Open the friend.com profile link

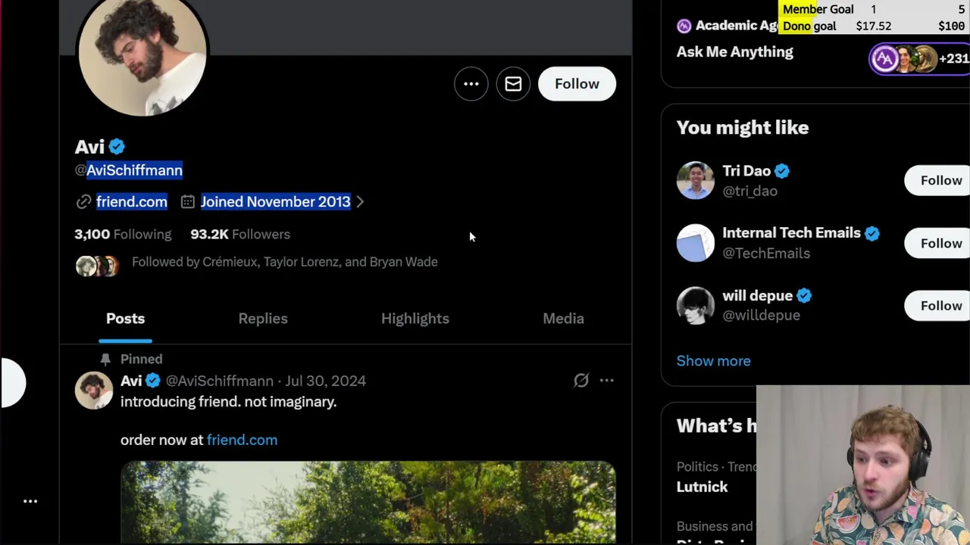point(131,202)
